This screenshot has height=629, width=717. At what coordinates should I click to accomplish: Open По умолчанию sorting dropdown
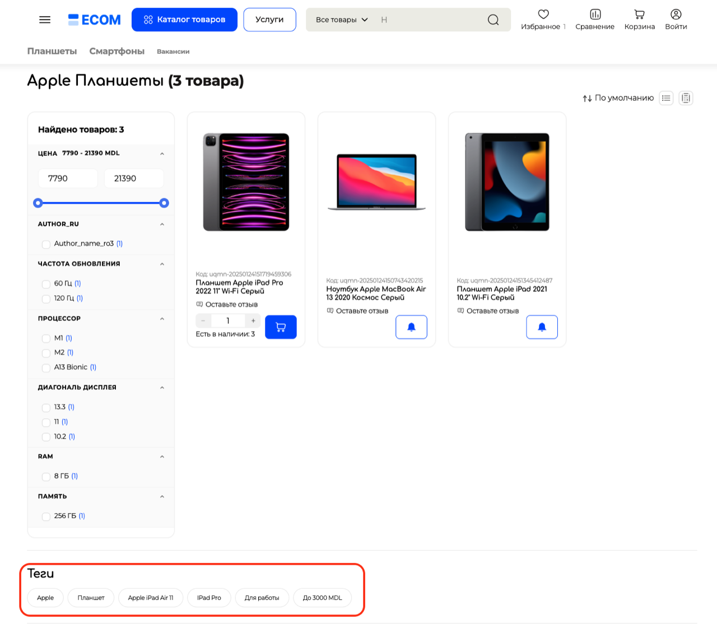pyautogui.click(x=618, y=98)
